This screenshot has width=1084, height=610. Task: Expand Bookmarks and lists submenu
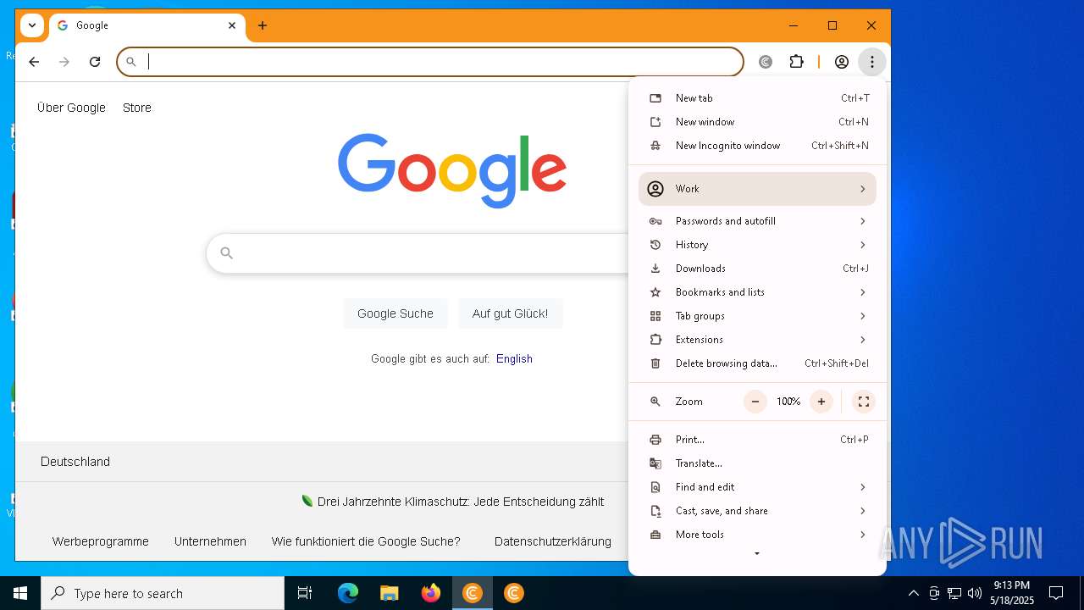pos(758,292)
